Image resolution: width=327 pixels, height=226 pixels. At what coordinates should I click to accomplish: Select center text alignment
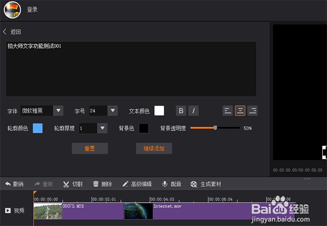click(x=240, y=111)
